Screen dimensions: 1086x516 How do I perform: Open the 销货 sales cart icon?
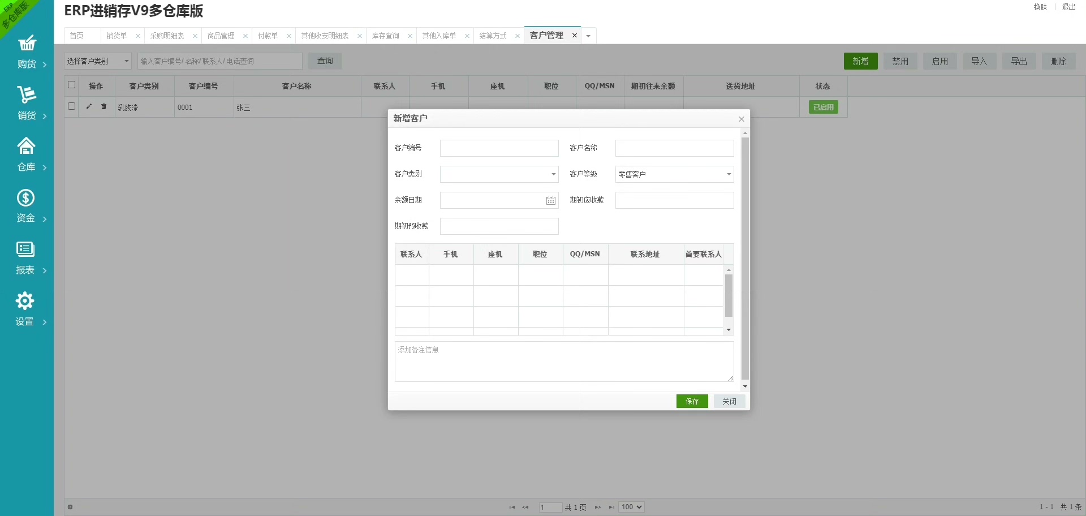point(27,95)
